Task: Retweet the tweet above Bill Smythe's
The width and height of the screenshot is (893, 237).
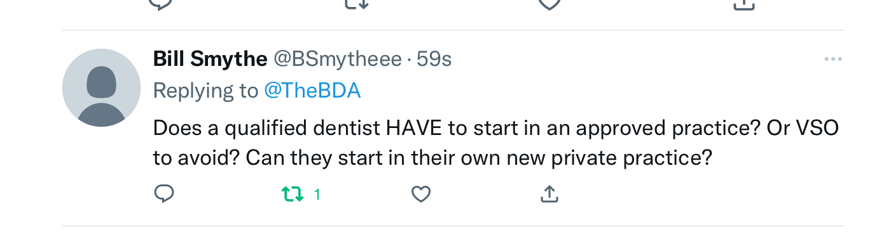Action: [356, 4]
